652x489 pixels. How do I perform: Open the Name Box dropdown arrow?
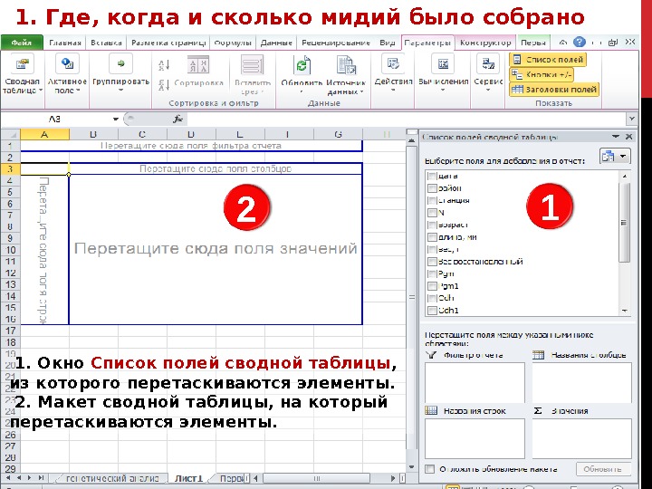[116, 120]
